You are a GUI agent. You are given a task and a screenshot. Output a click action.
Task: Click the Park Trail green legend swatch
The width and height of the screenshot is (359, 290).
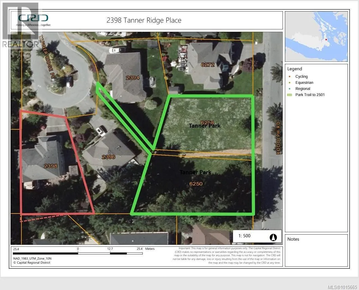tap(289, 95)
